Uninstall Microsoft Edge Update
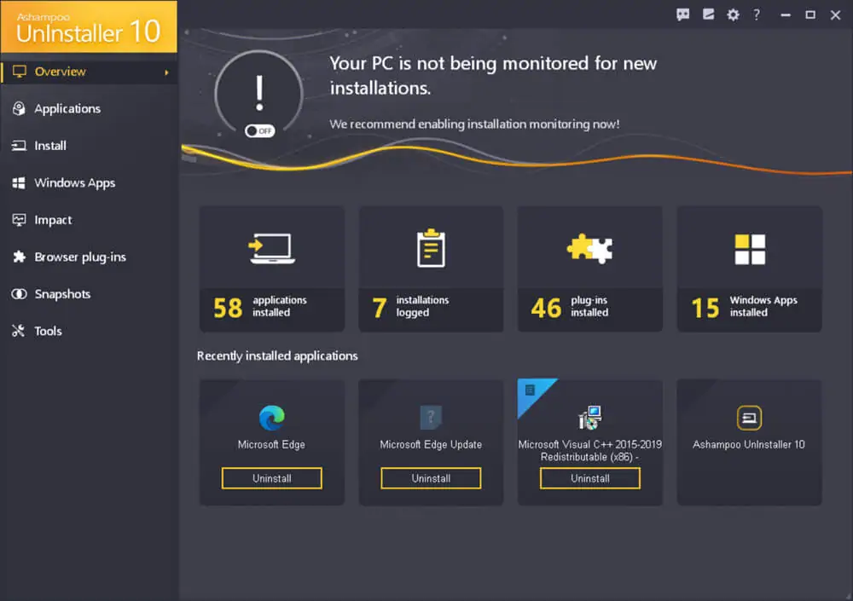Screen dimensions: 853x601 [431, 478]
